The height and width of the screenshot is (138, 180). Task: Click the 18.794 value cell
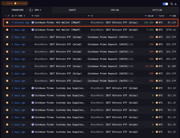[x=149, y=66]
